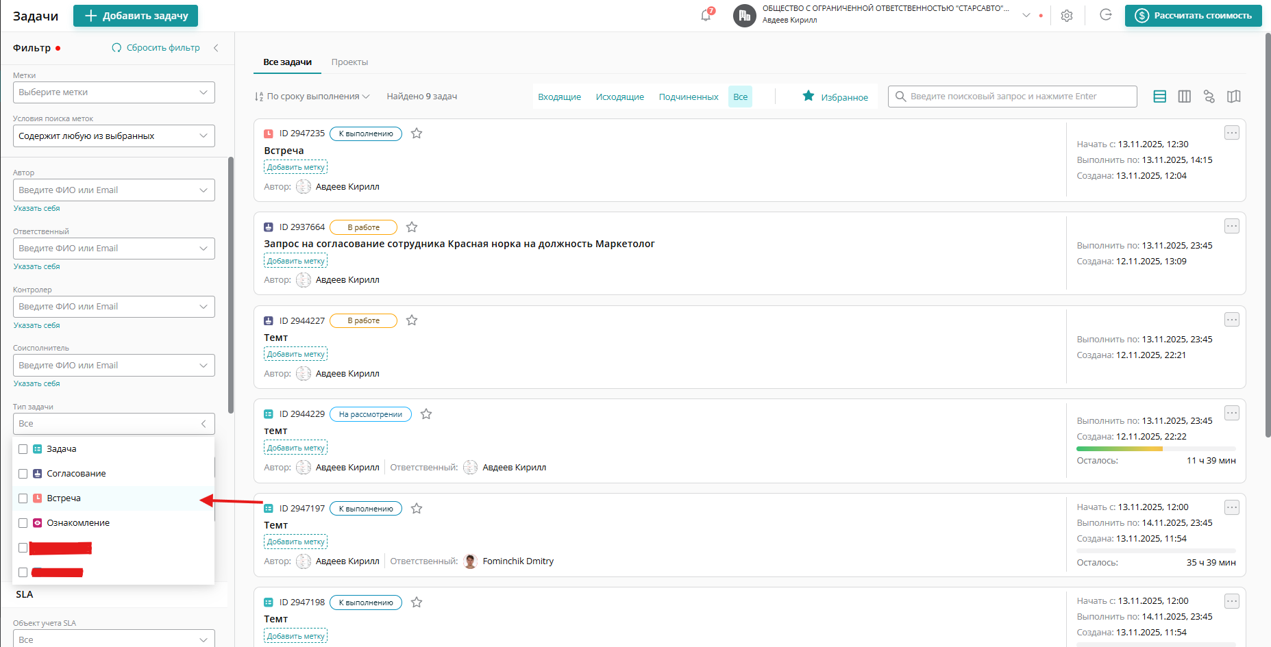1271x647 pixels.
Task: Open the Объект учета SLA dropdown
Action: (114, 638)
